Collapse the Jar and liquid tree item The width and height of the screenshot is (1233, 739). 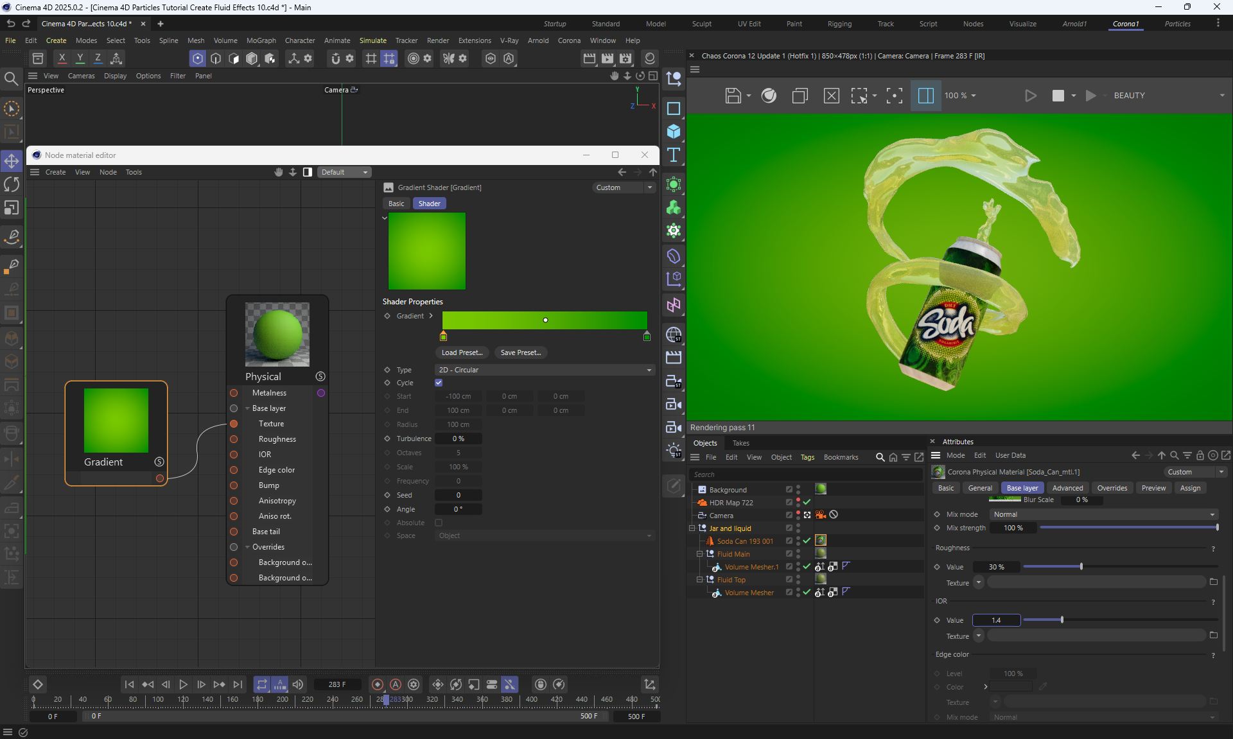tap(692, 528)
